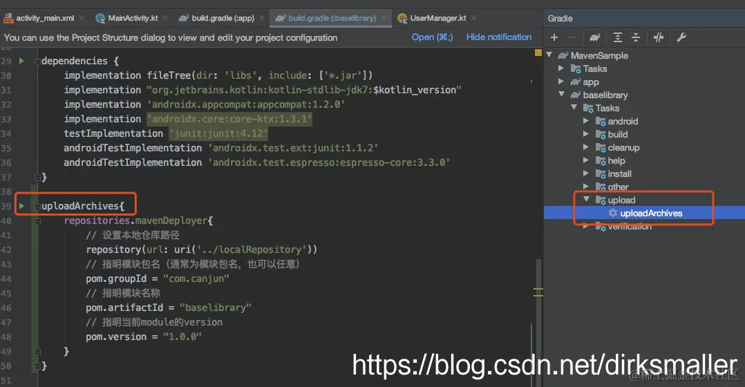This screenshot has height=387, width=745.
Task: Toggle offline mode icon in Gradle toolbar
Action: (658, 37)
